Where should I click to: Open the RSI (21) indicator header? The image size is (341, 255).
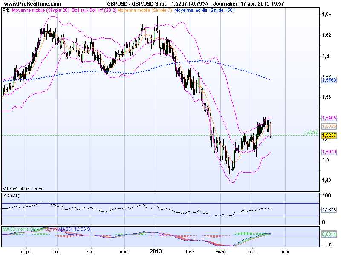(x=11, y=197)
